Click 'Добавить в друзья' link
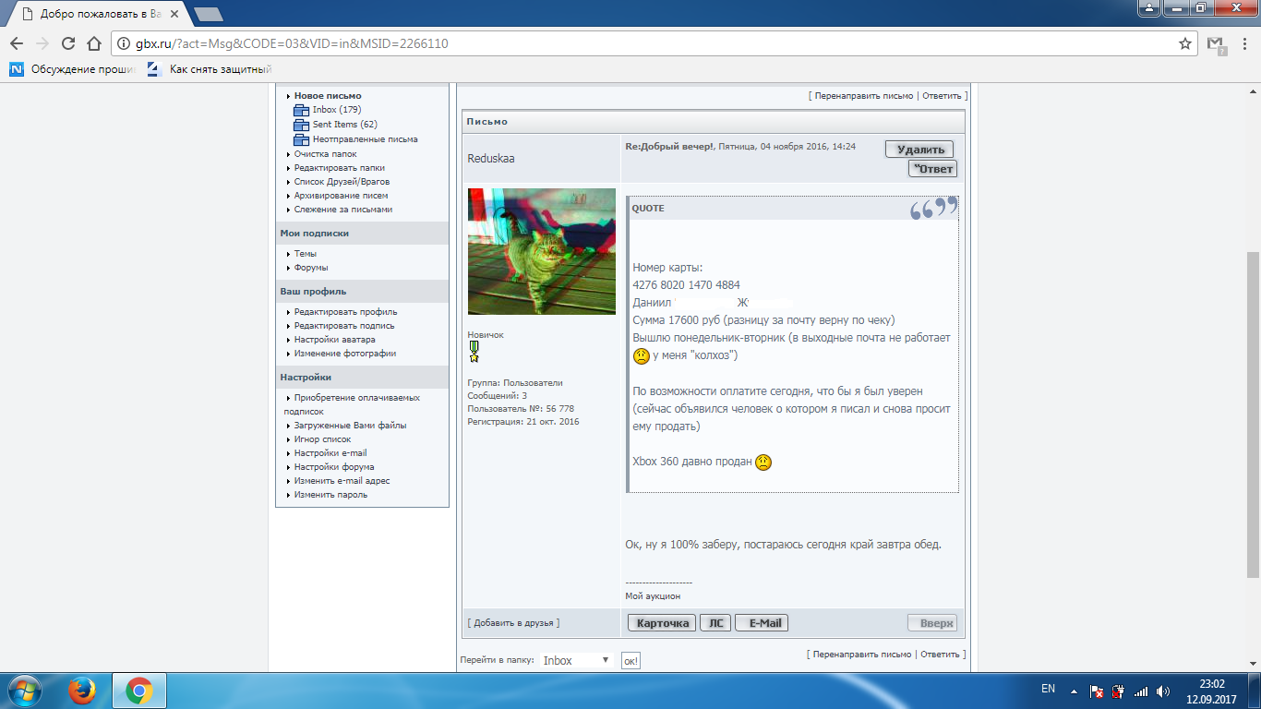1261x709 pixels. point(513,623)
